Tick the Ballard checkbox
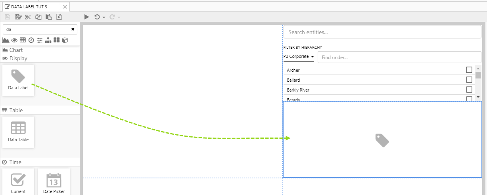Viewport: 487px width, 195px height. point(469,80)
